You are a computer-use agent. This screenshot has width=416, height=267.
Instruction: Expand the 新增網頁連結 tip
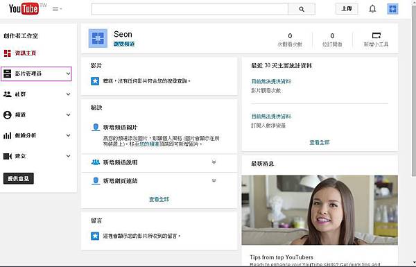click(214, 181)
